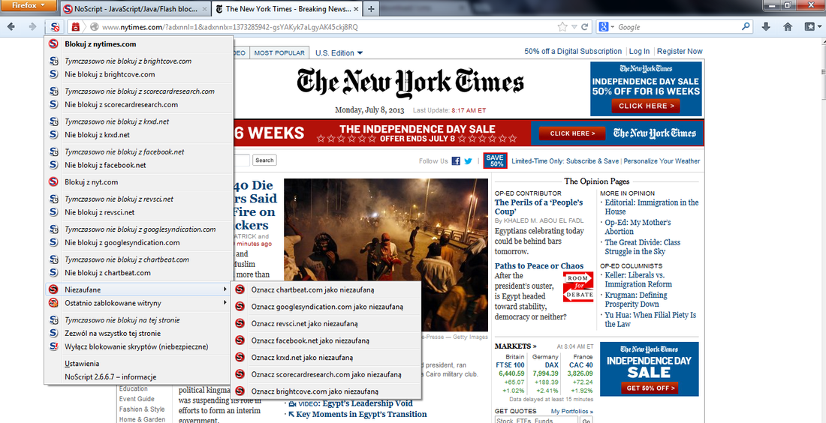Open the Log In link

(639, 51)
